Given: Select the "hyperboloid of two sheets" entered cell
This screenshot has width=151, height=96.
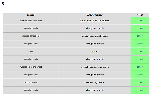Looking at the screenshot, I should click(x=31, y=21).
